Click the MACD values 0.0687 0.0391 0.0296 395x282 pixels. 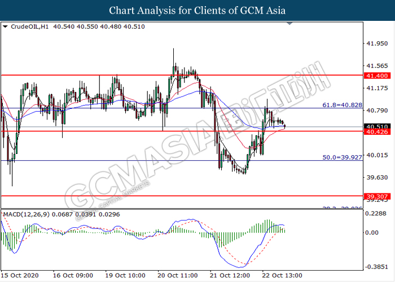coord(86,214)
